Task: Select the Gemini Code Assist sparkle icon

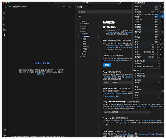Action: [4, 35]
